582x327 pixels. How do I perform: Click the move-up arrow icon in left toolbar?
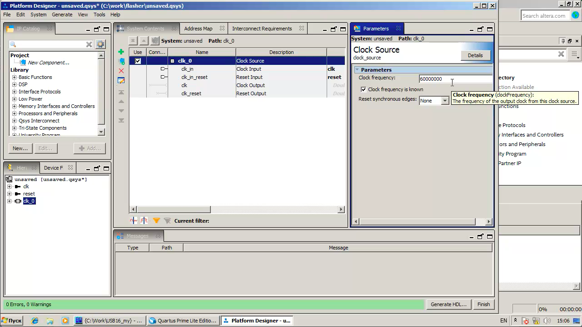pos(121,102)
